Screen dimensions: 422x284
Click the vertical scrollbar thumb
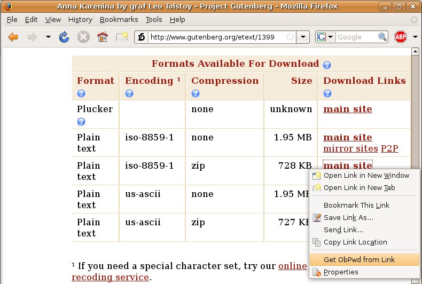point(415,112)
